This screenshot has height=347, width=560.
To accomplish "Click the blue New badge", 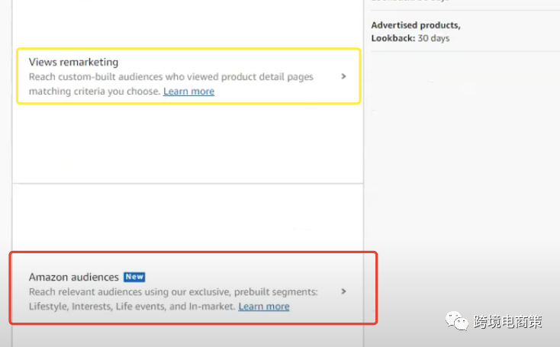I will (134, 277).
